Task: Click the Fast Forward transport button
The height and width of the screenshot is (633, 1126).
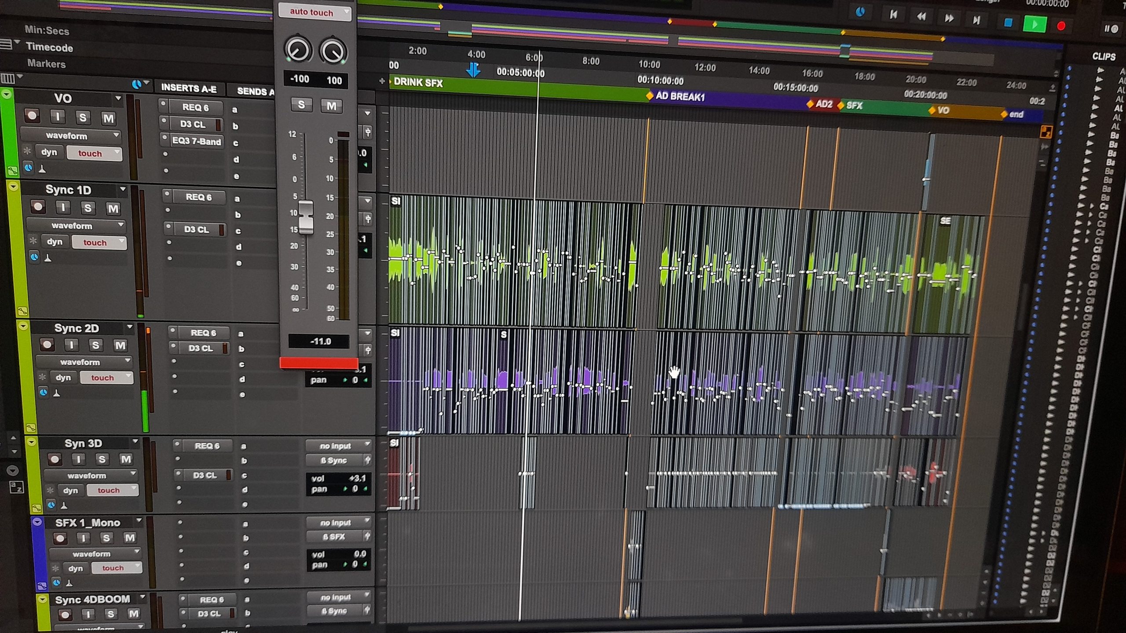Action: 949,18
